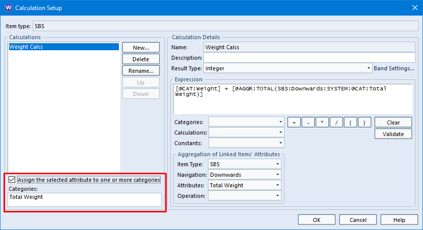Screen dimensions: 423x230
Task: Expand the Calculations dropdown
Action: [246, 133]
